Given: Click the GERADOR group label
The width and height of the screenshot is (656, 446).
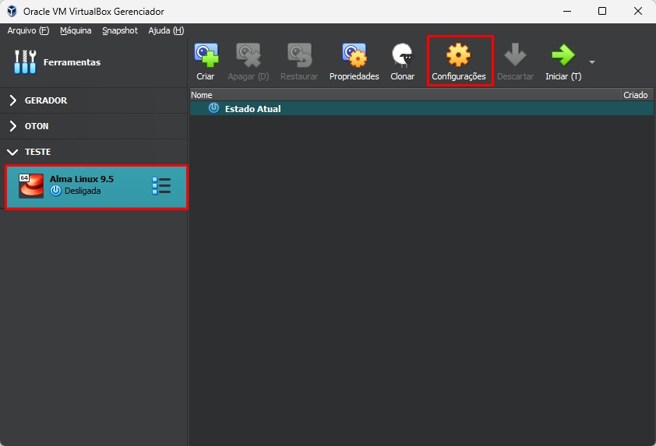Looking at the screenshot, I should [x=46, y=100].
